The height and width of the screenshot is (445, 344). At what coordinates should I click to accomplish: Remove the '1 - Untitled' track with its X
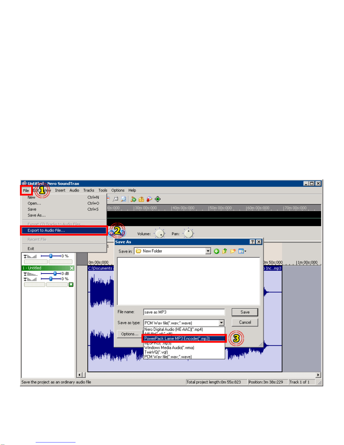point(72,268)
